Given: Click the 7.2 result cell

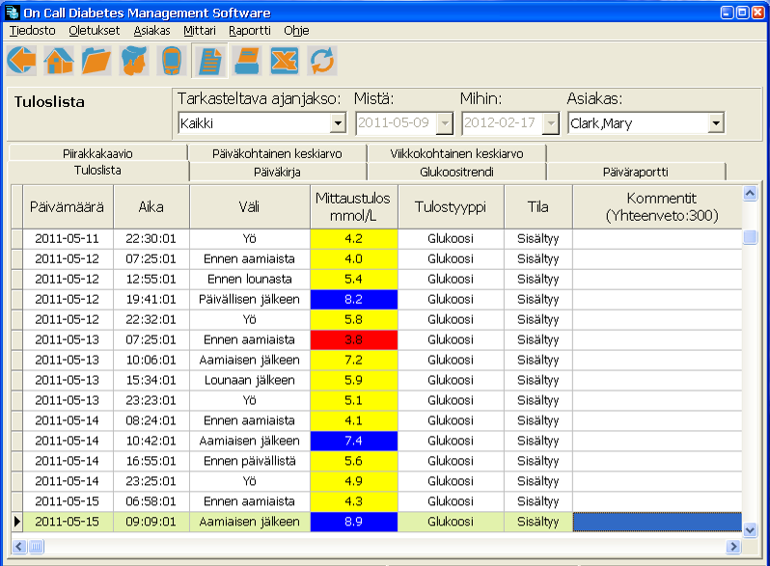Looking at the screenshot, I should pos(353,360).
